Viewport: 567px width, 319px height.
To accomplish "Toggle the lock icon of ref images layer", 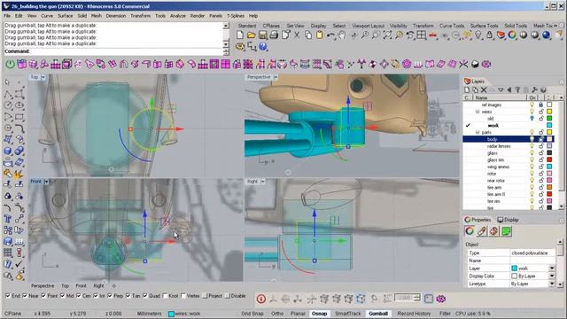I will pyautogui.click(x=541, y=105).
